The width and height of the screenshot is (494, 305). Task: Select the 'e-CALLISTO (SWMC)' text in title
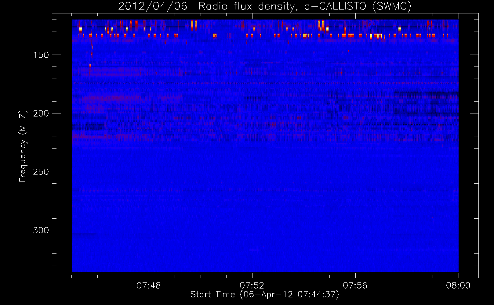click(x=358, y=6)
